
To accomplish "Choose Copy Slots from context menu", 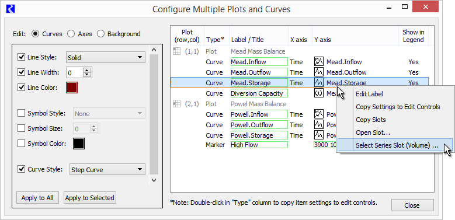I will click(370, 120).
